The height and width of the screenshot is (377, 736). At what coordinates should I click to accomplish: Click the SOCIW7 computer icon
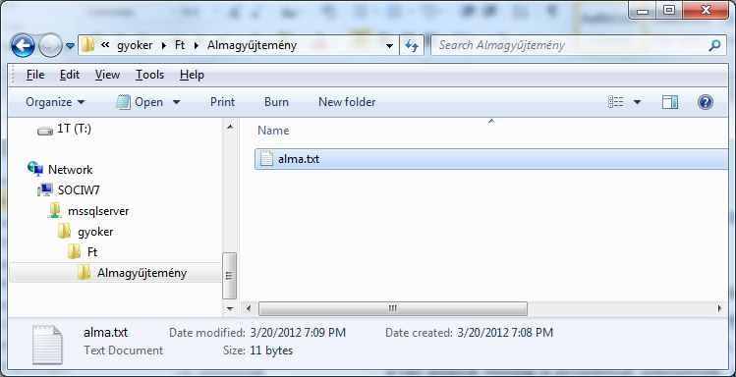pyautogui.click(x=45, y=189)
